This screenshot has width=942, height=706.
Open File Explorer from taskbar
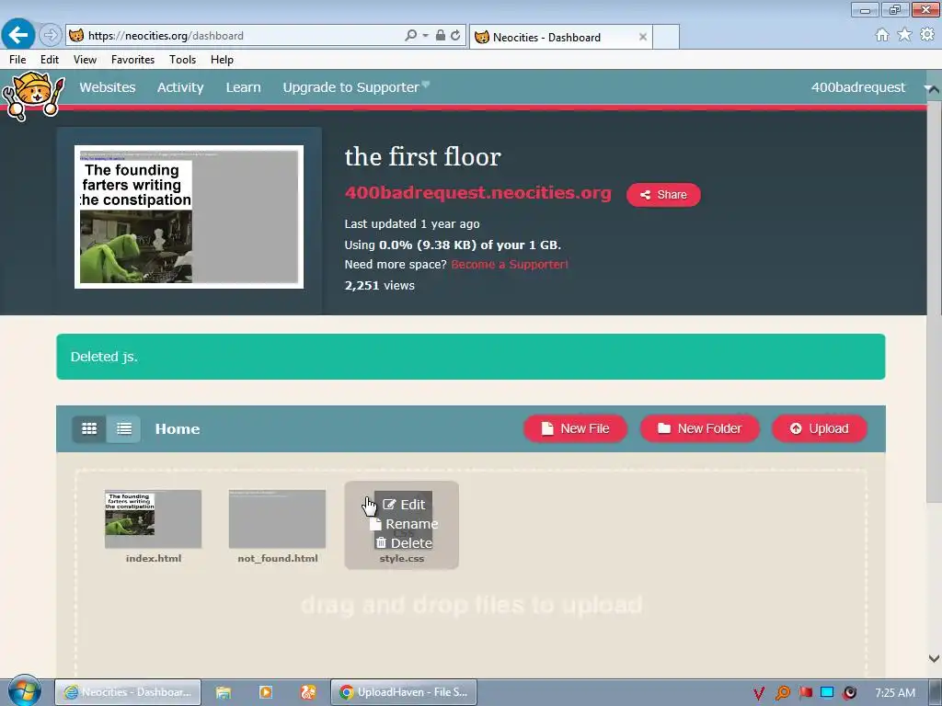[x=224, y=692]
